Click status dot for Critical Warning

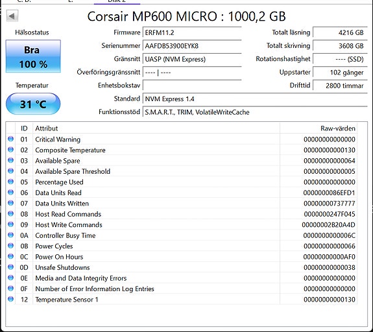click(x=11, y=139)
